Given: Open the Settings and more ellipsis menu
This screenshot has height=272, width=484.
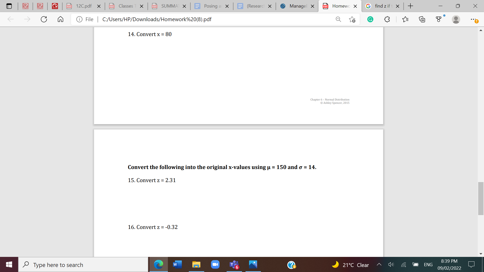Looking at the screenshot, I should click(473, 19).
